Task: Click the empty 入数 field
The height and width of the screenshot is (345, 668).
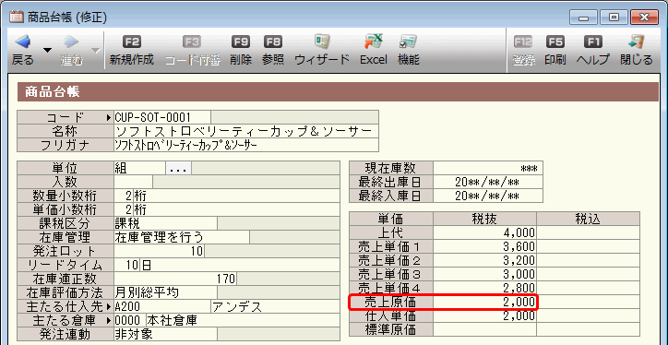Action: coord(134,182)
